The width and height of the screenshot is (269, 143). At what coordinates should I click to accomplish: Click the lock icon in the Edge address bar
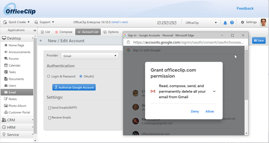point(128,42)
